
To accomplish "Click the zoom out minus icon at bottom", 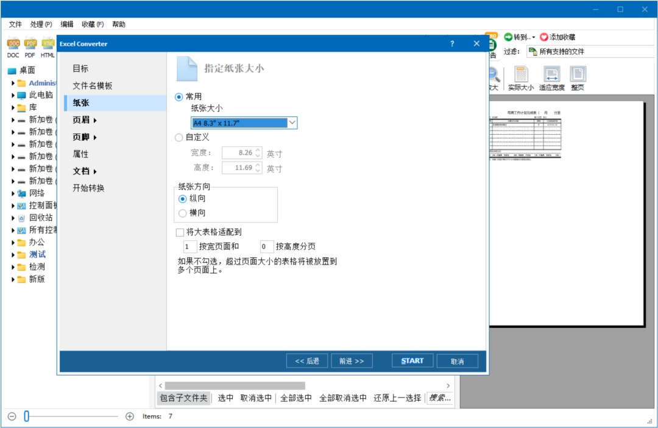I will pos(12,416).
